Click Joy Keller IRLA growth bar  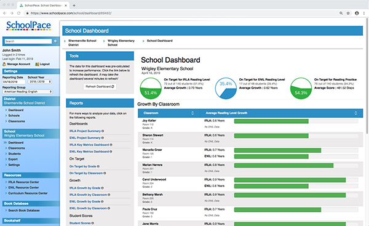pyautogui.click(x=271, y=121)
